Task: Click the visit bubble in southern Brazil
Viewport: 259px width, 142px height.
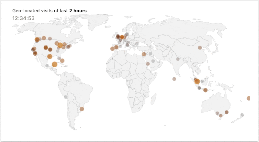Action: point(82,109)
